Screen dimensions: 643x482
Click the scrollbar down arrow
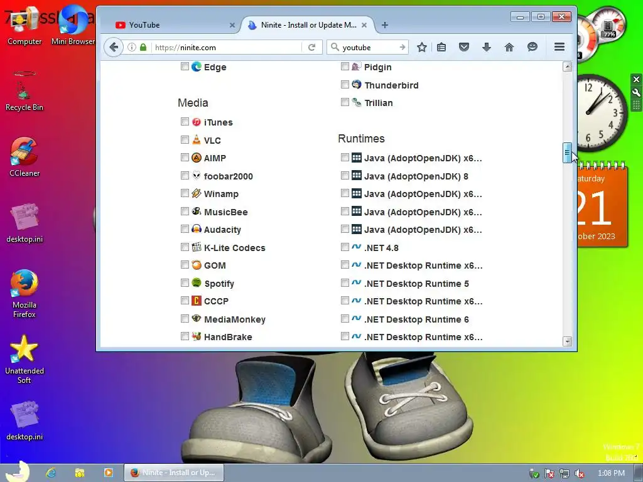pos(567,341)
